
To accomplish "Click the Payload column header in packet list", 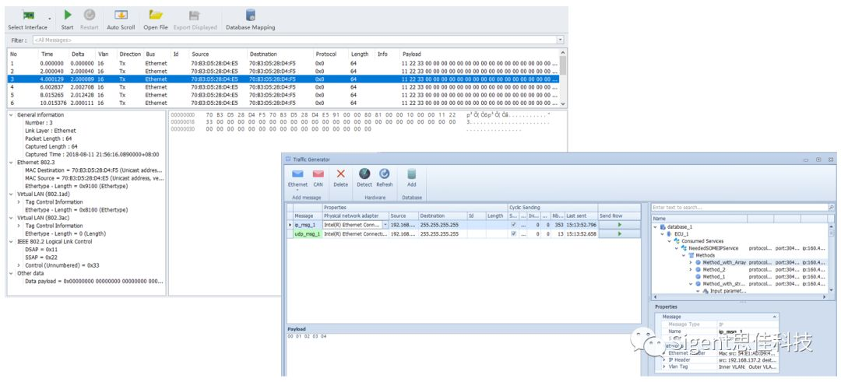I will coord(412,54).
